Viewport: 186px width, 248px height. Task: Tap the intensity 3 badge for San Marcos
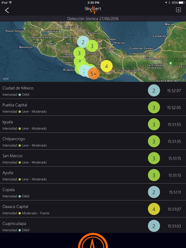(x=154, y=158)
